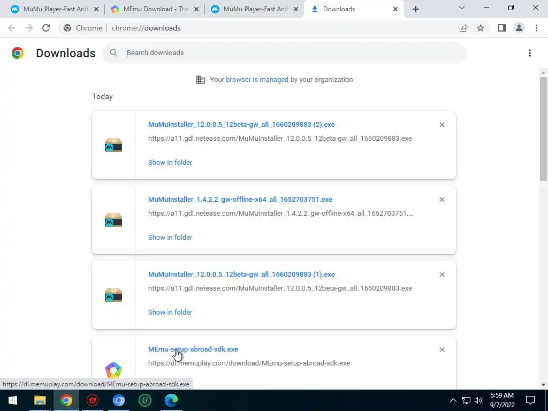548x411 pixels.
Task: Open MuMuInstaller_1.4.2.2 offline exe link
Action: pos(240,200)
